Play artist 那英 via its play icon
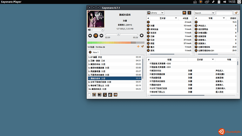The width and height of the screenshot is (242, 136). click(148, 51)
